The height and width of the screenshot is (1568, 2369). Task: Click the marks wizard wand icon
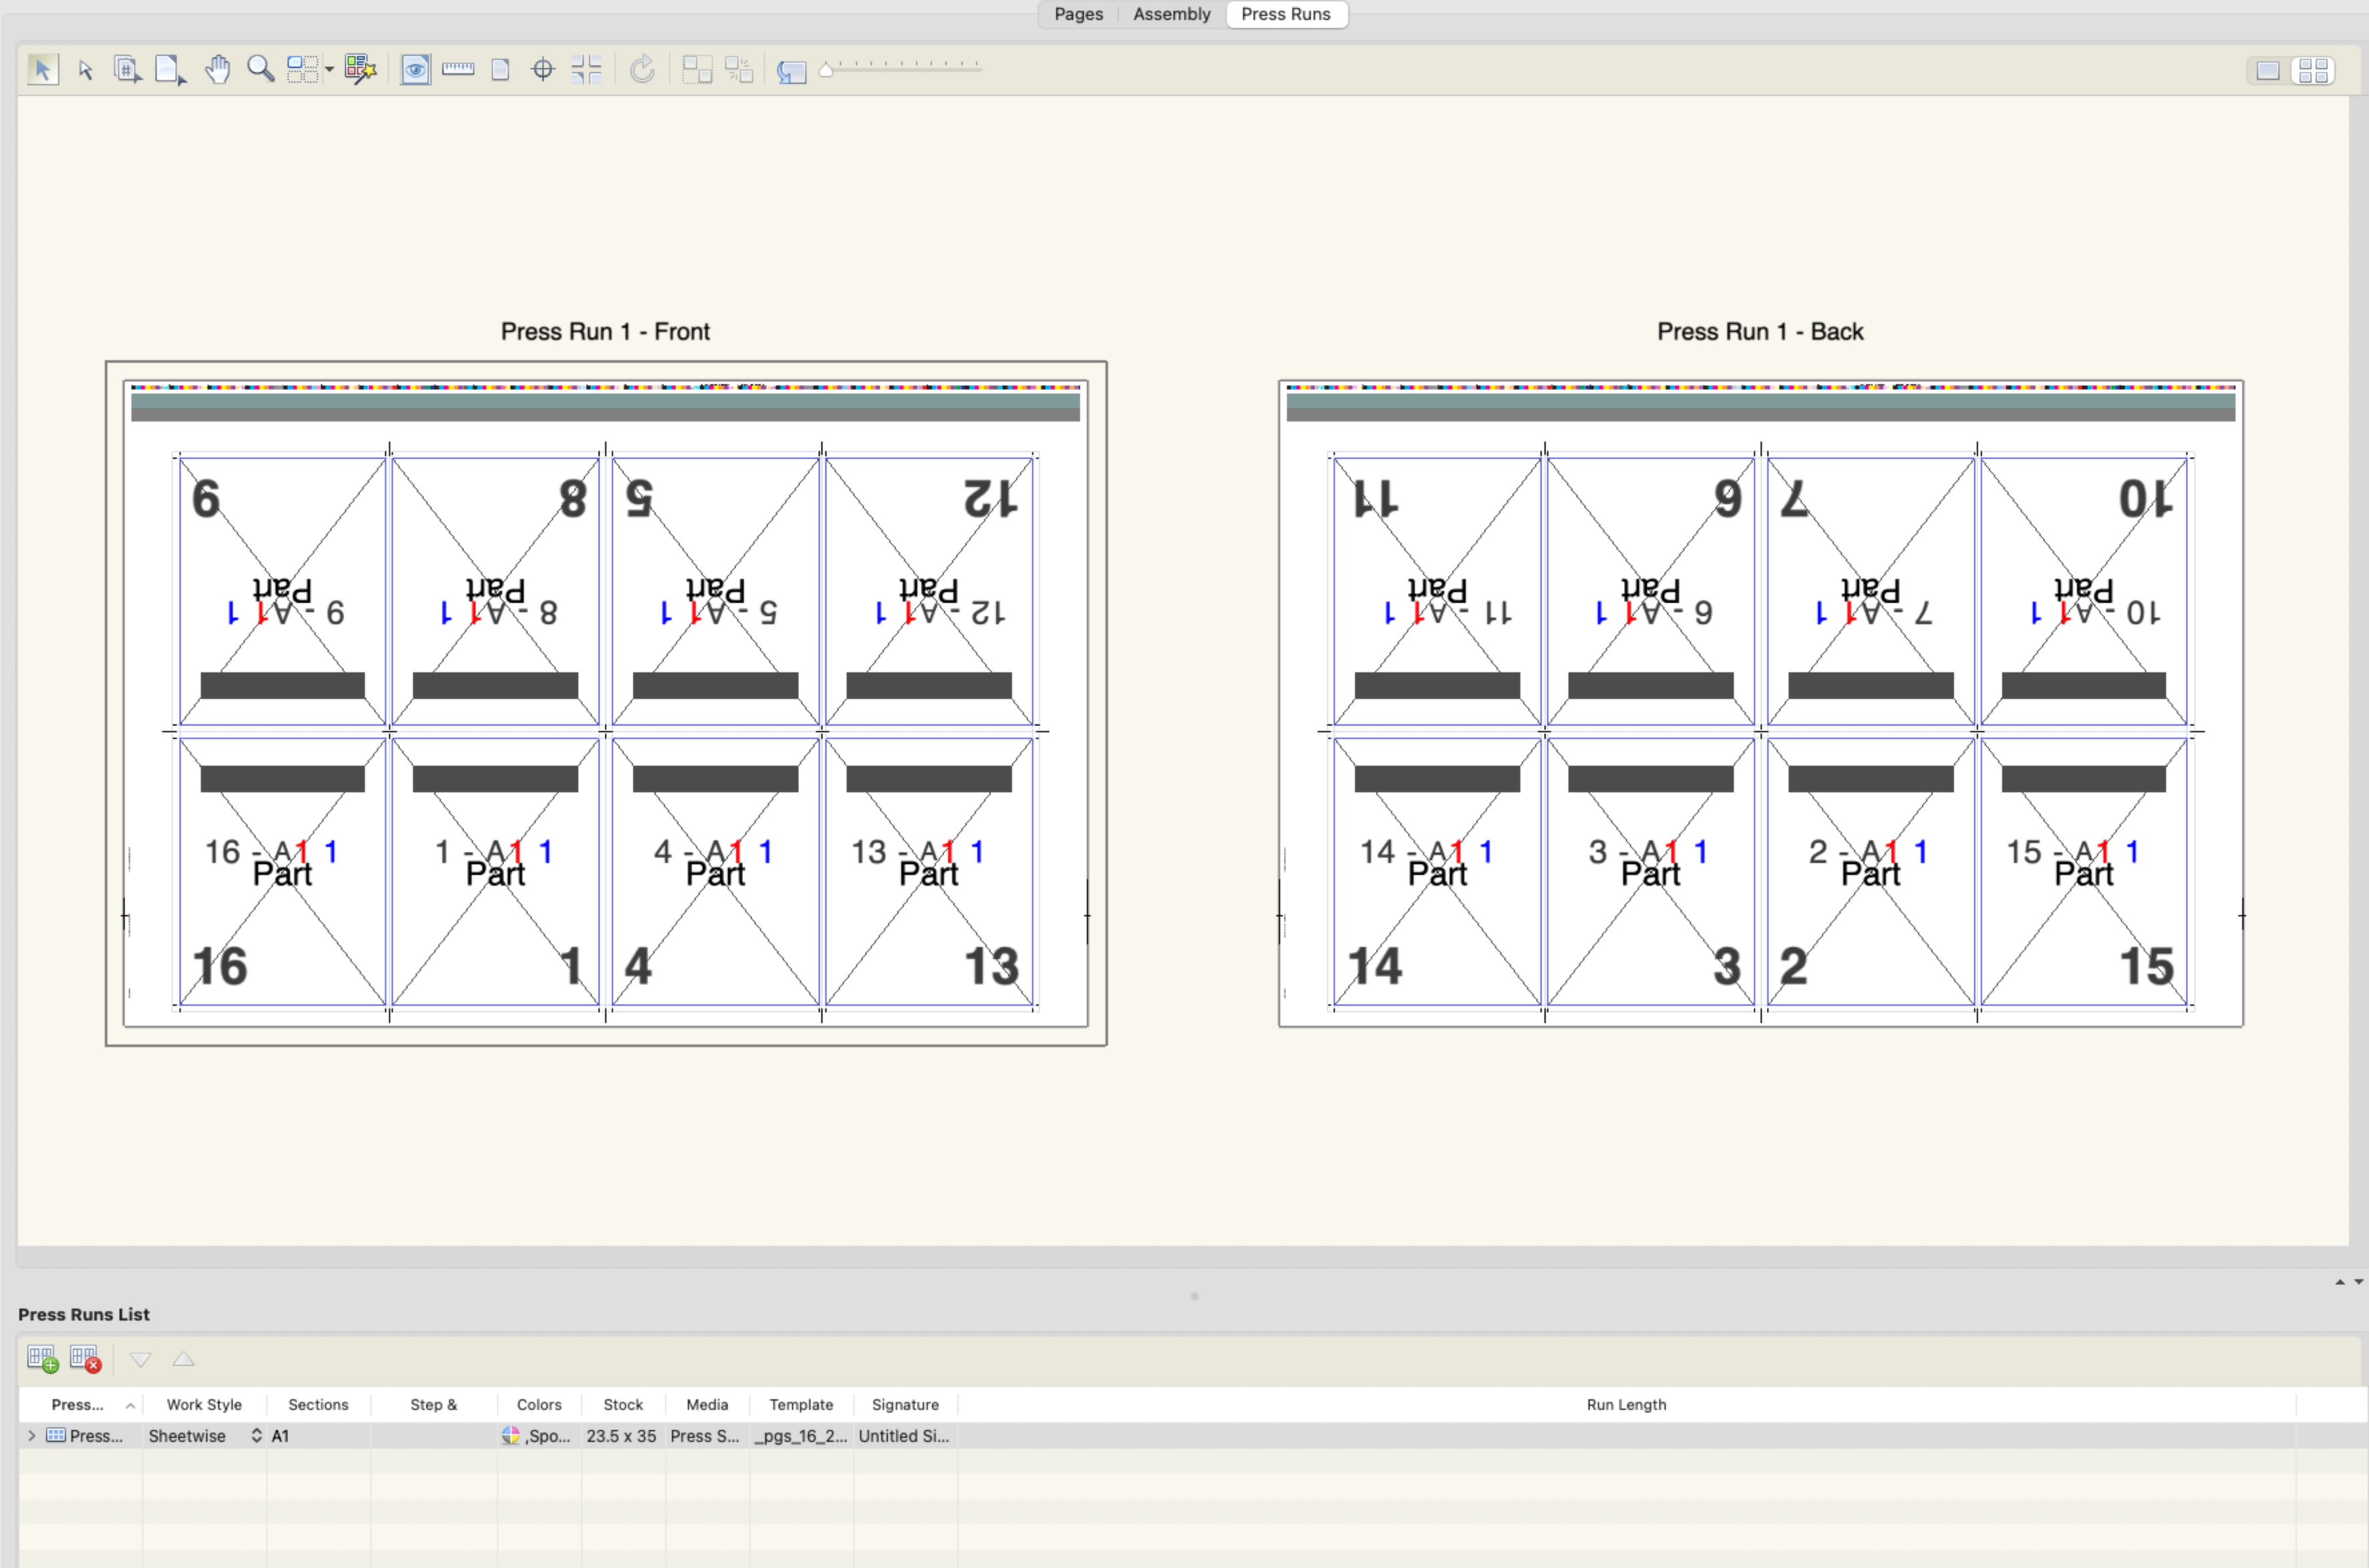click(360, 69)
